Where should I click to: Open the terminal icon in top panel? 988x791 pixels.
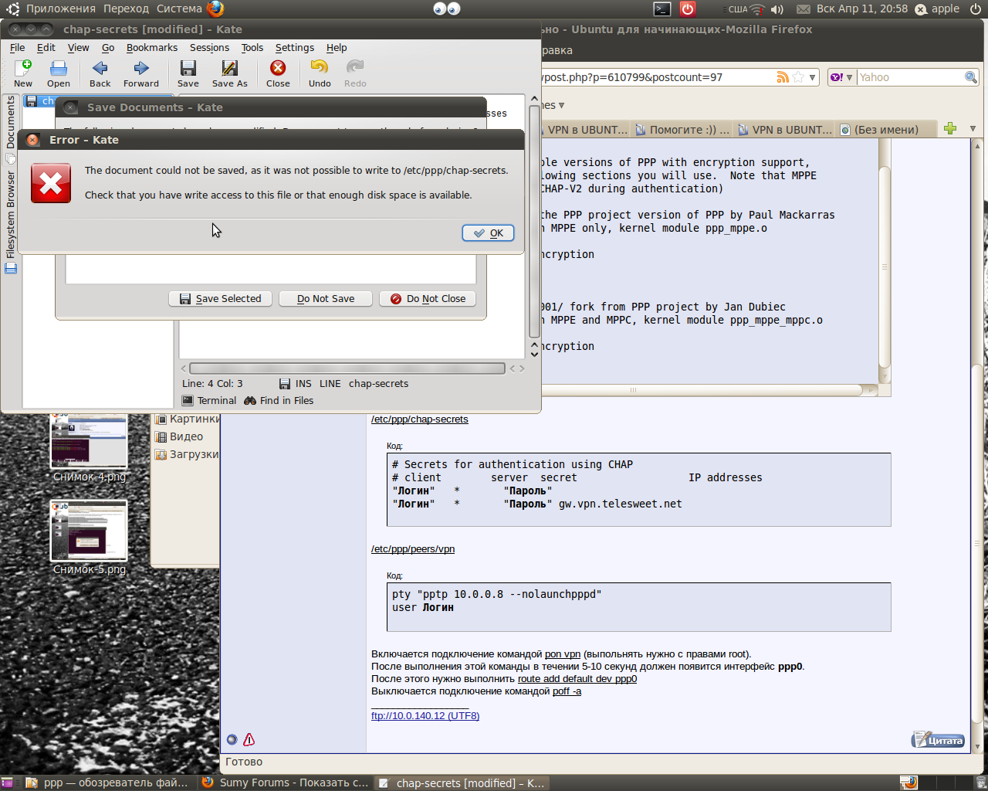661,8
